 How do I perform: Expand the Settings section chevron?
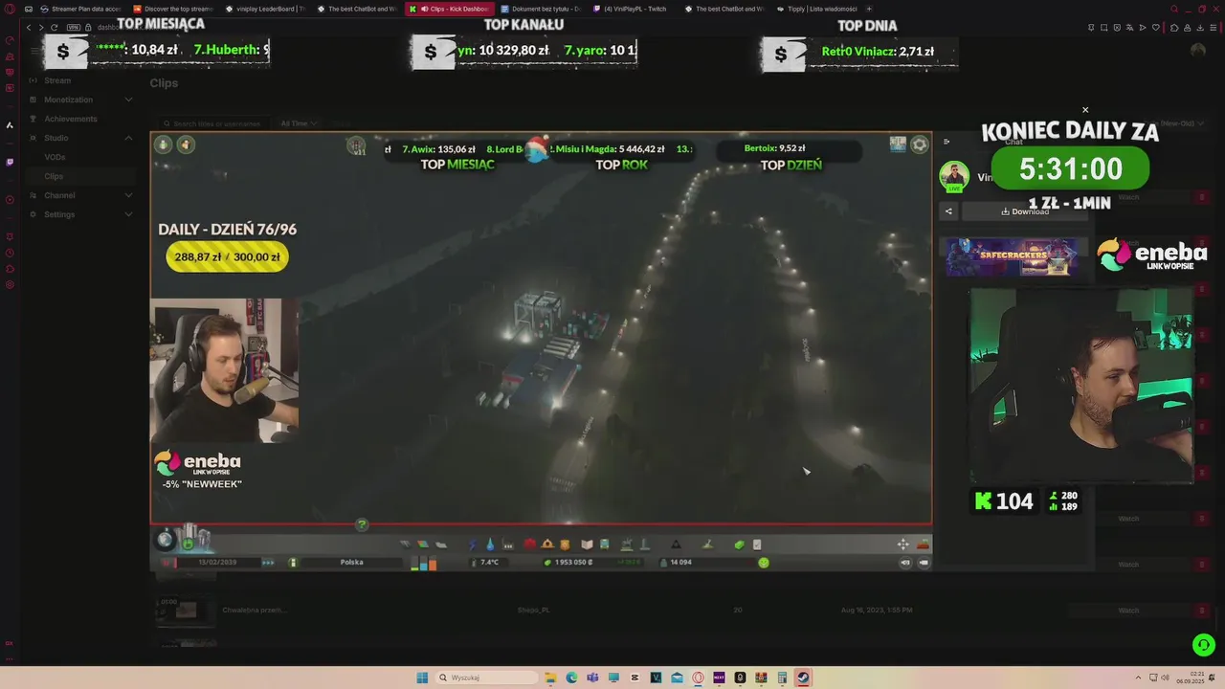(129, 214)
